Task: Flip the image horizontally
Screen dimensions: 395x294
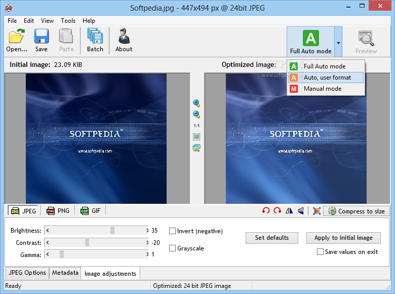Action: [289, 211]
